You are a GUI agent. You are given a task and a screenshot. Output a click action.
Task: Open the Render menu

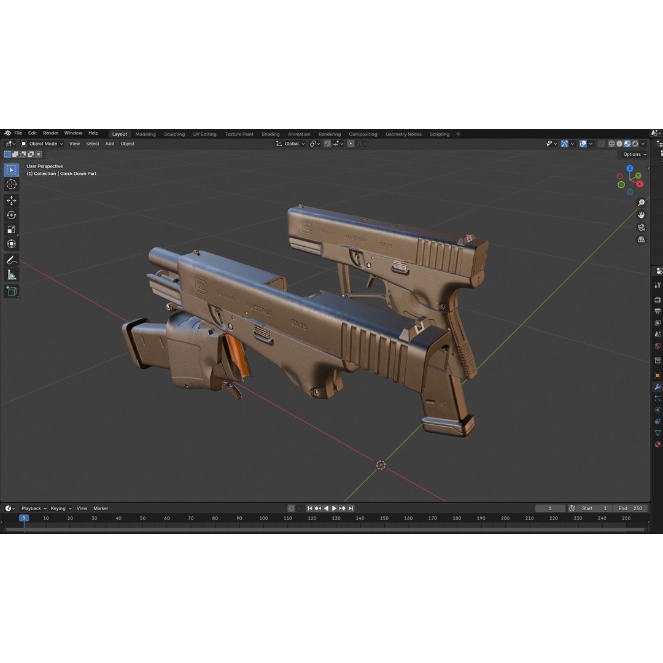(51, 133)
